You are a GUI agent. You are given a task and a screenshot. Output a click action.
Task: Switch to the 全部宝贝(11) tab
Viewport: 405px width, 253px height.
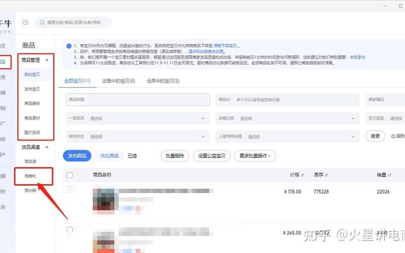77,81
